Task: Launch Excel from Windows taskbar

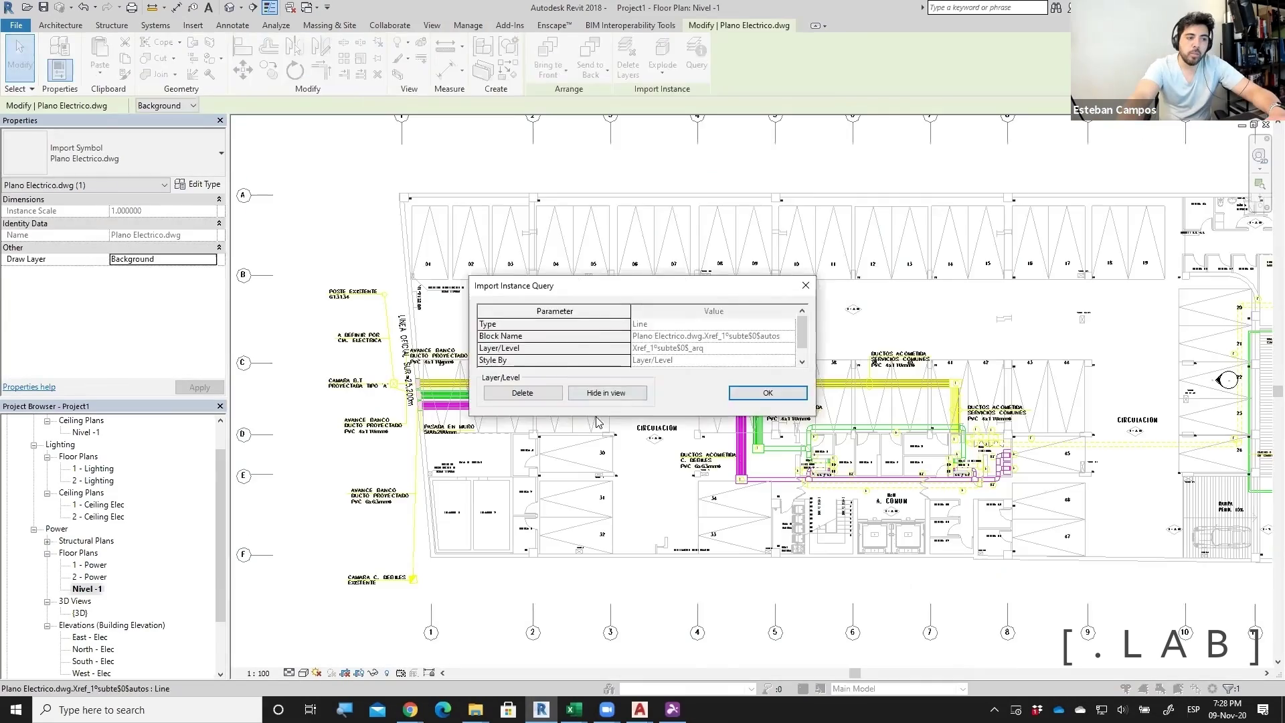Action: tap(574, 710)
